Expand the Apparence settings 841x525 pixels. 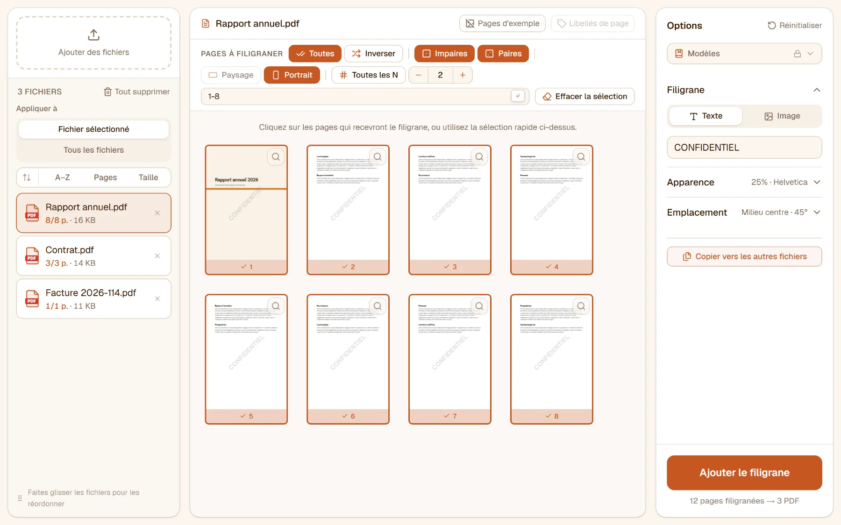point(744,182)
